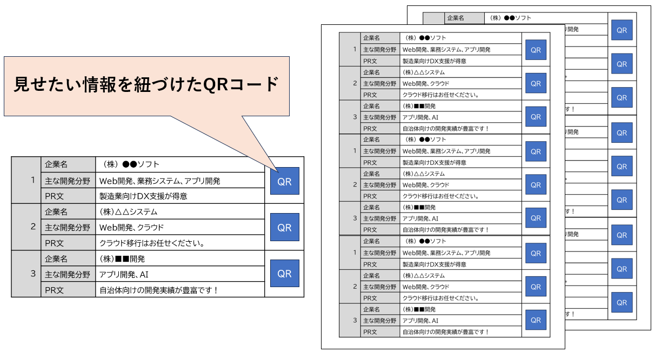Select the Web開発、業務システム、アプリ開発 cell in left table
Viewport: 655px width, 352px height.
tap(160, 181)
